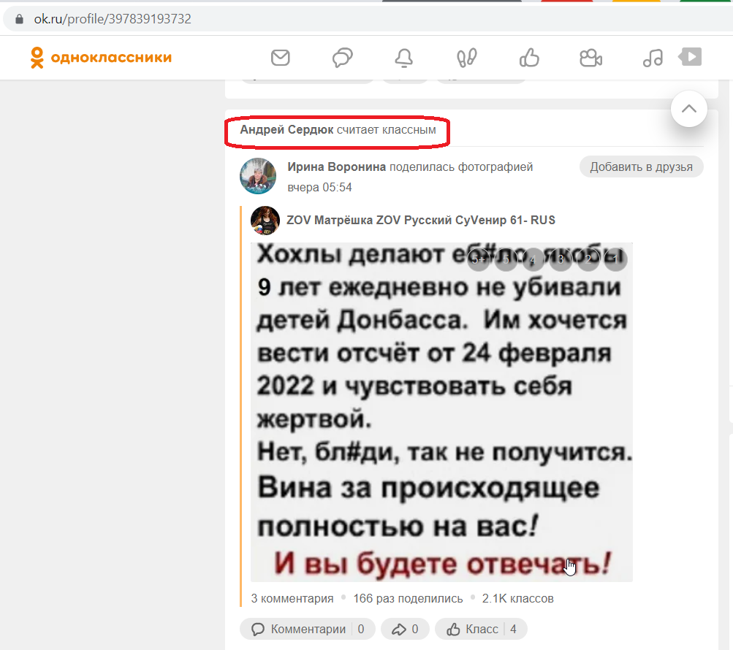Open the Guests footprints icon
The height and width of the screenshot is (650, 733).
(466, 58)
